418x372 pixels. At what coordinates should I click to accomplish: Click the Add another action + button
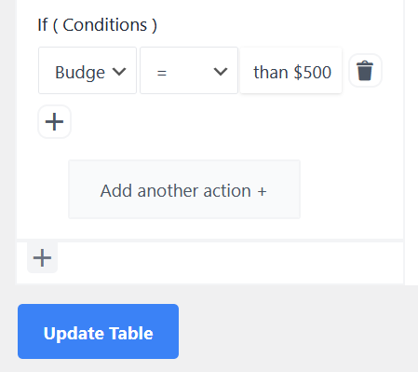click(184, 189)
